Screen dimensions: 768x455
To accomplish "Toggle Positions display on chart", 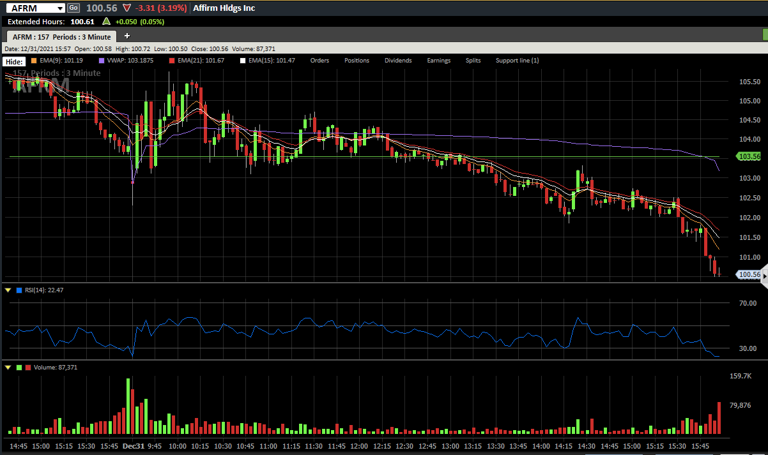I will point(357,61).
